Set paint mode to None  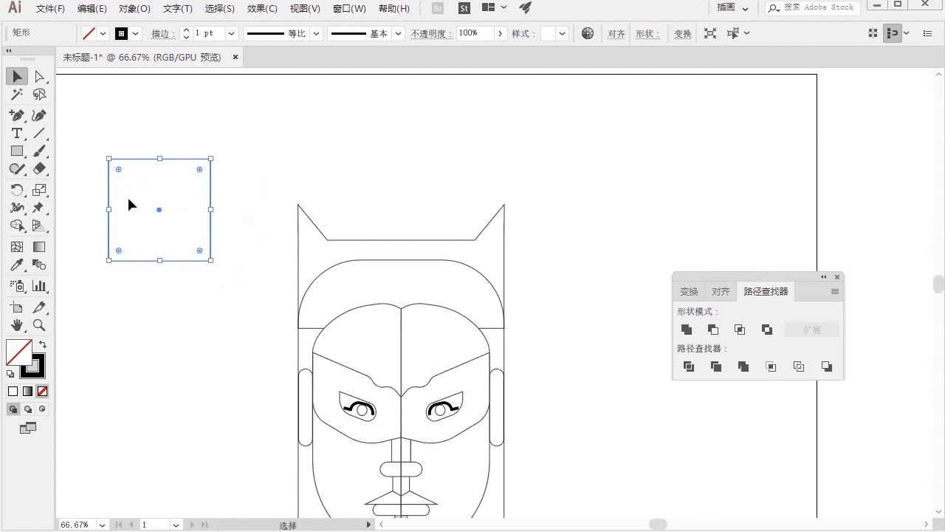[42, 392]
